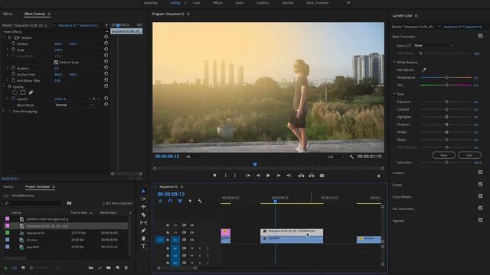
Task: Collapse the Motion effect group
Action: (4, 37)
